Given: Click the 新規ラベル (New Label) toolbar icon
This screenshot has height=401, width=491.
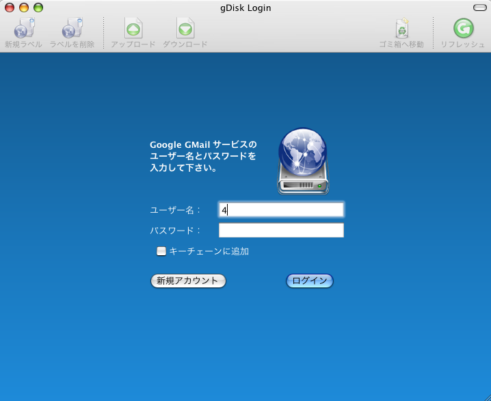Looking at the screenshot, I should pos(24,28).
